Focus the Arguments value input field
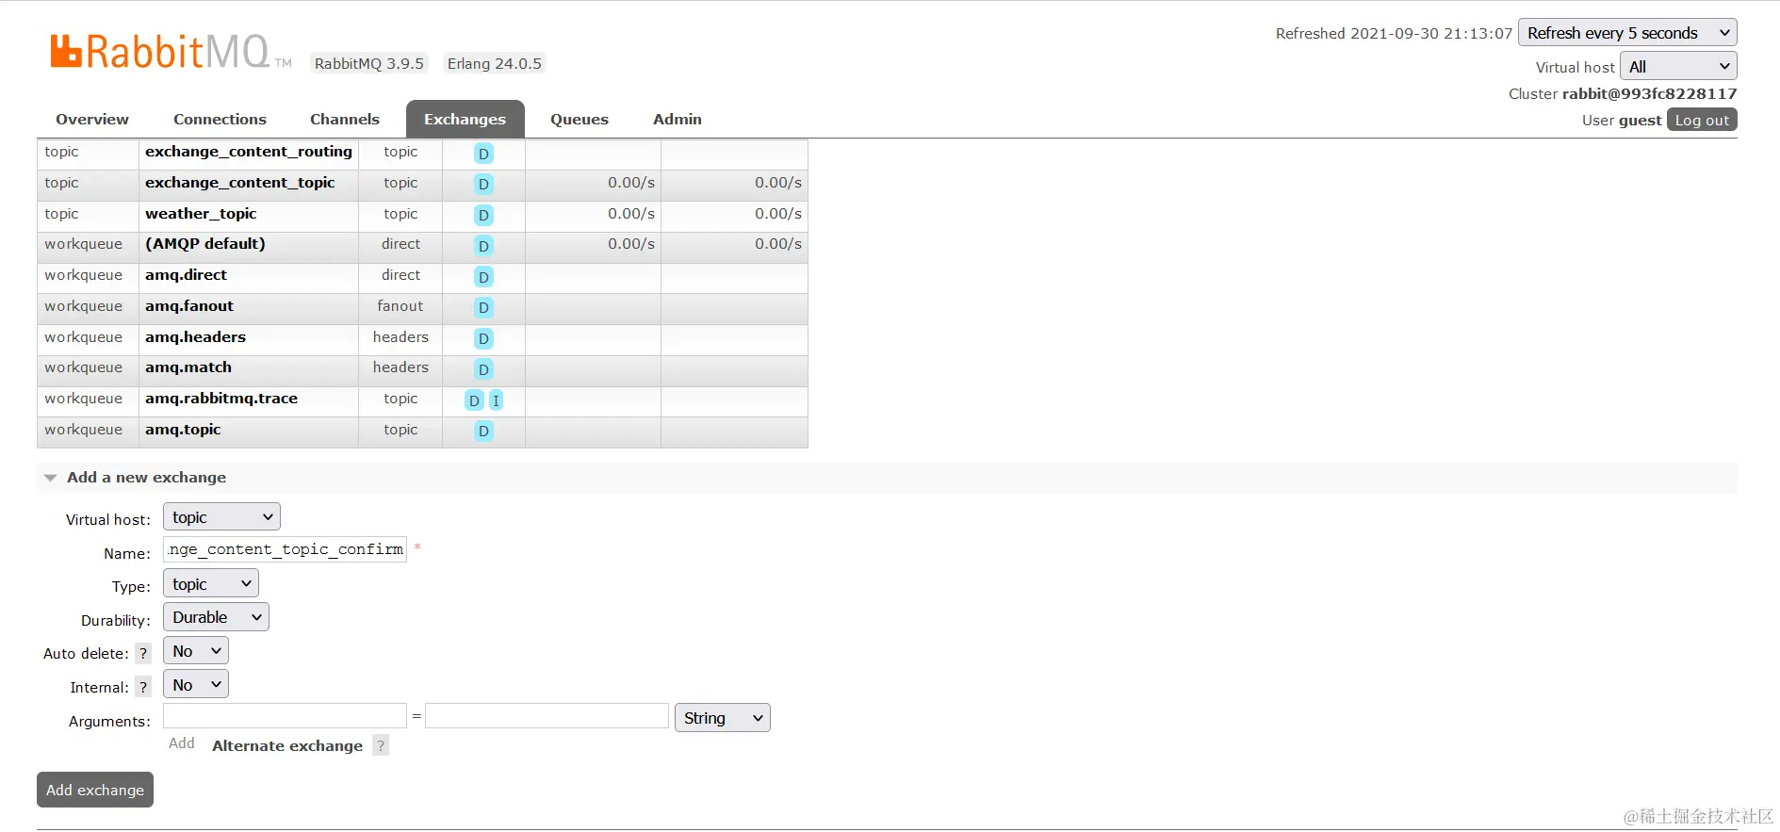This screenshot has width=1780, height=832. pyautogui.click(x=547, y=716)
